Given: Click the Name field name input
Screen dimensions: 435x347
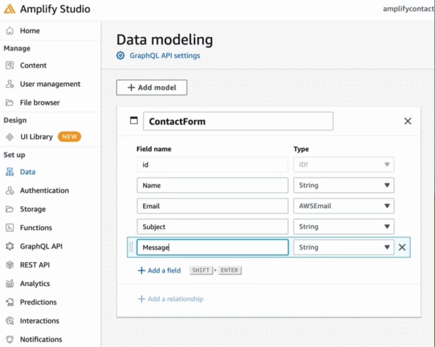Looking at the screenshot, I should (213, 185).
